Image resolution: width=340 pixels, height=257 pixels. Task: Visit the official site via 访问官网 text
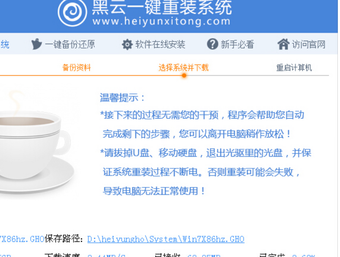(x=308, y=45)
